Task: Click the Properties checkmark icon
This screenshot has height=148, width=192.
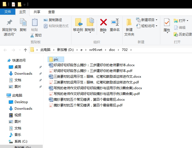Action: 167,22
